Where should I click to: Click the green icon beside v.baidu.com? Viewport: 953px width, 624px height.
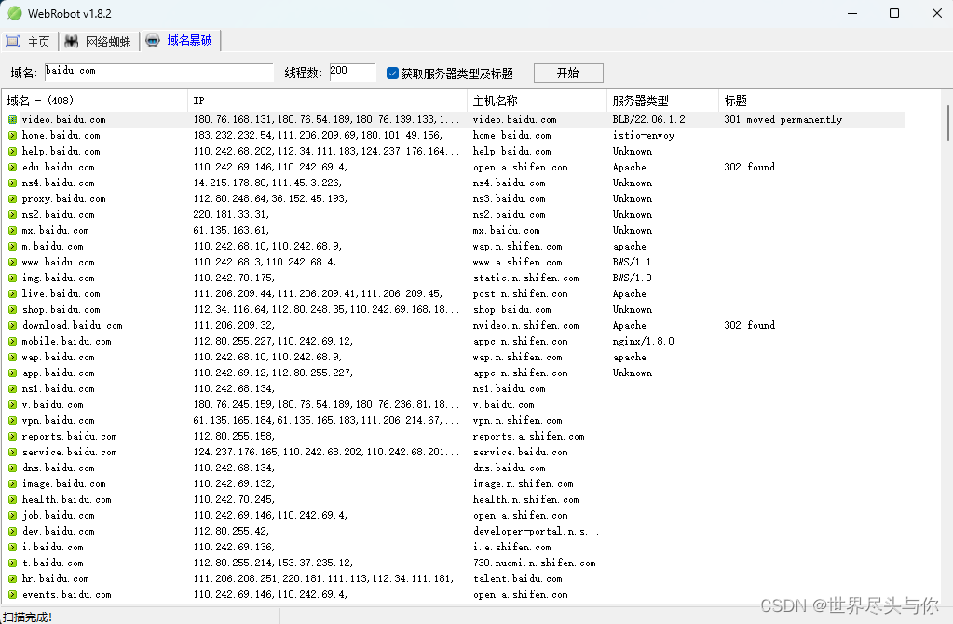(12, 404)
